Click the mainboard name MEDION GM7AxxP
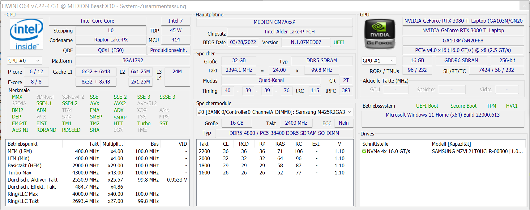The height and width of the screenshot is (210, 530). (x=275, y=22)
